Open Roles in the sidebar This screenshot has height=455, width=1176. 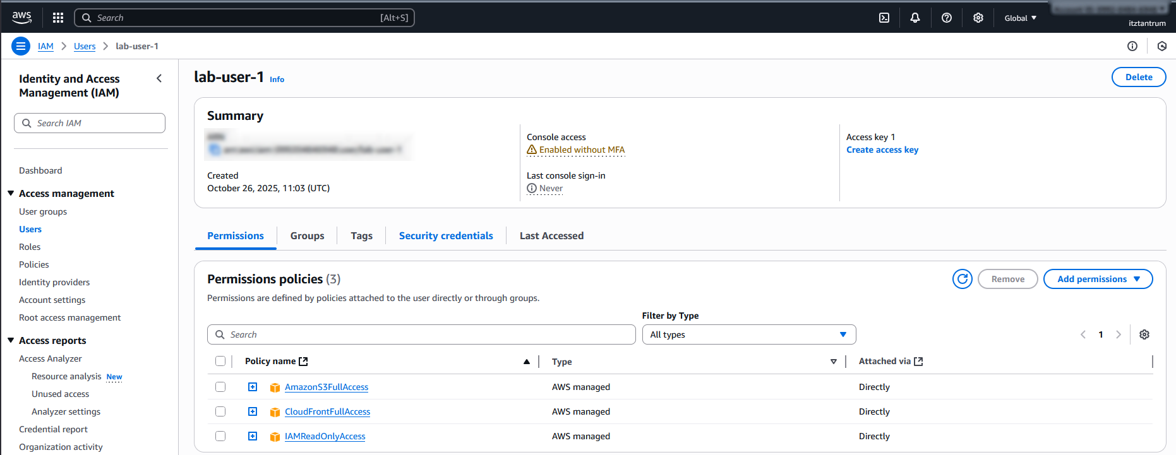pyautogui.click(x=30, y=247)
